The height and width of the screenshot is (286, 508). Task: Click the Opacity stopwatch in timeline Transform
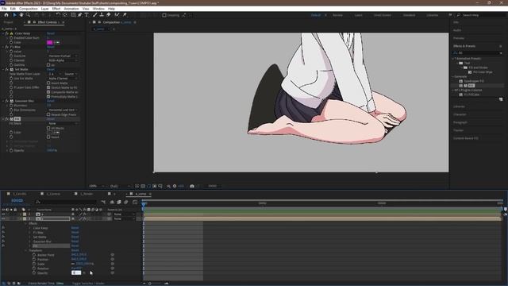pyautogui.click(x=34, y=273)
